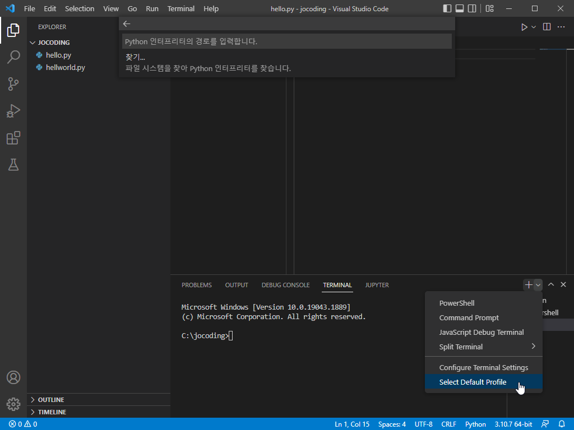
Task: Click the VS Code logo icon
Action: tap(10, 8)
